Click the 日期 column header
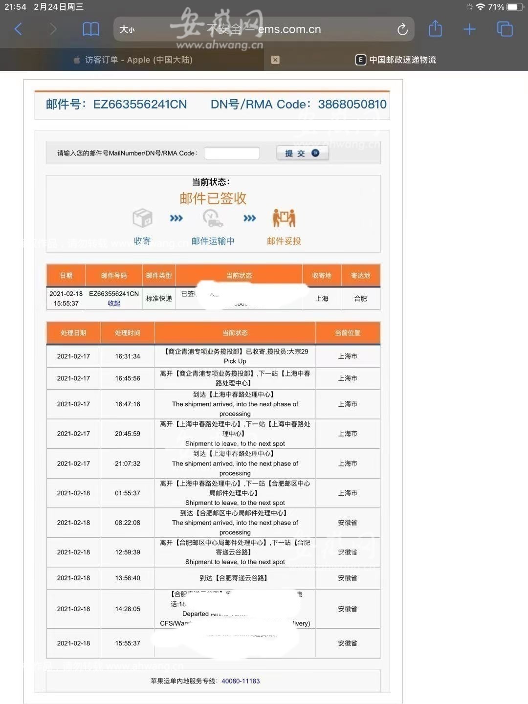The image size is (528, 704). click(x=66, y=276)
